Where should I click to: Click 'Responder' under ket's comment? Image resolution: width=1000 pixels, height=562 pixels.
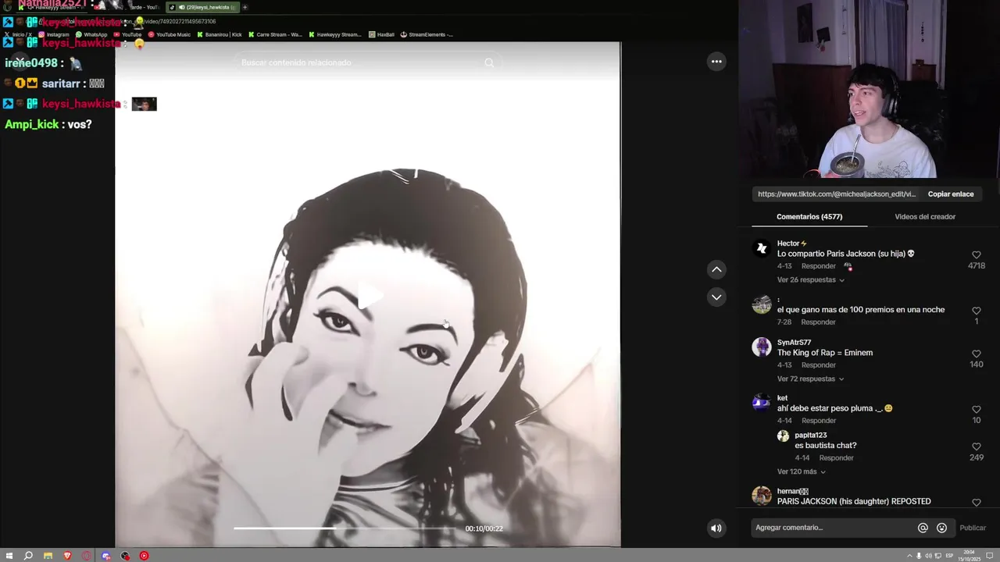point(818,421)
